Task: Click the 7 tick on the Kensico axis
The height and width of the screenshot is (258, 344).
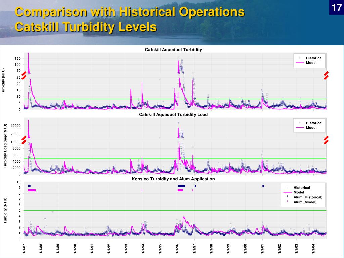Action: click(19, 199)
